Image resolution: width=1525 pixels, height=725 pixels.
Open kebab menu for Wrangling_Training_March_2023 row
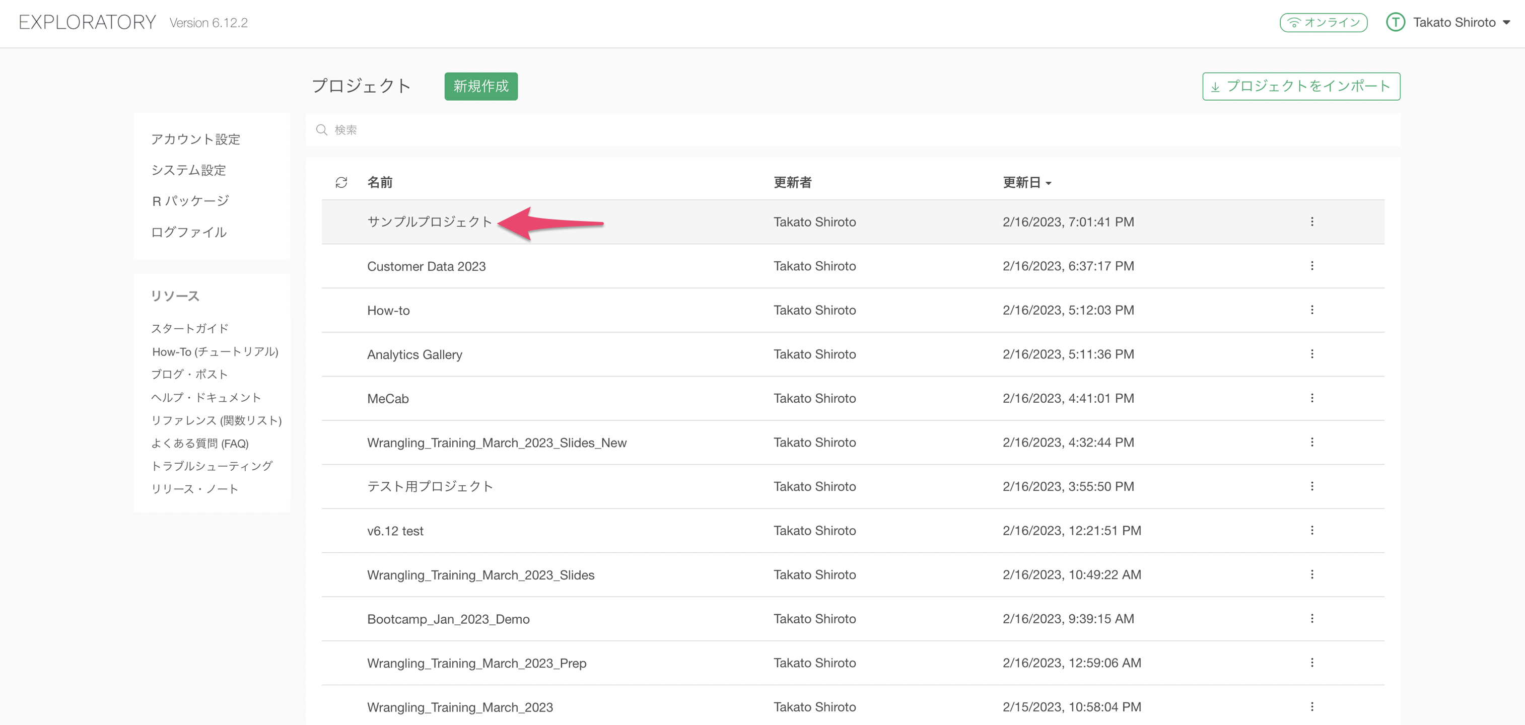point(1312,707)
